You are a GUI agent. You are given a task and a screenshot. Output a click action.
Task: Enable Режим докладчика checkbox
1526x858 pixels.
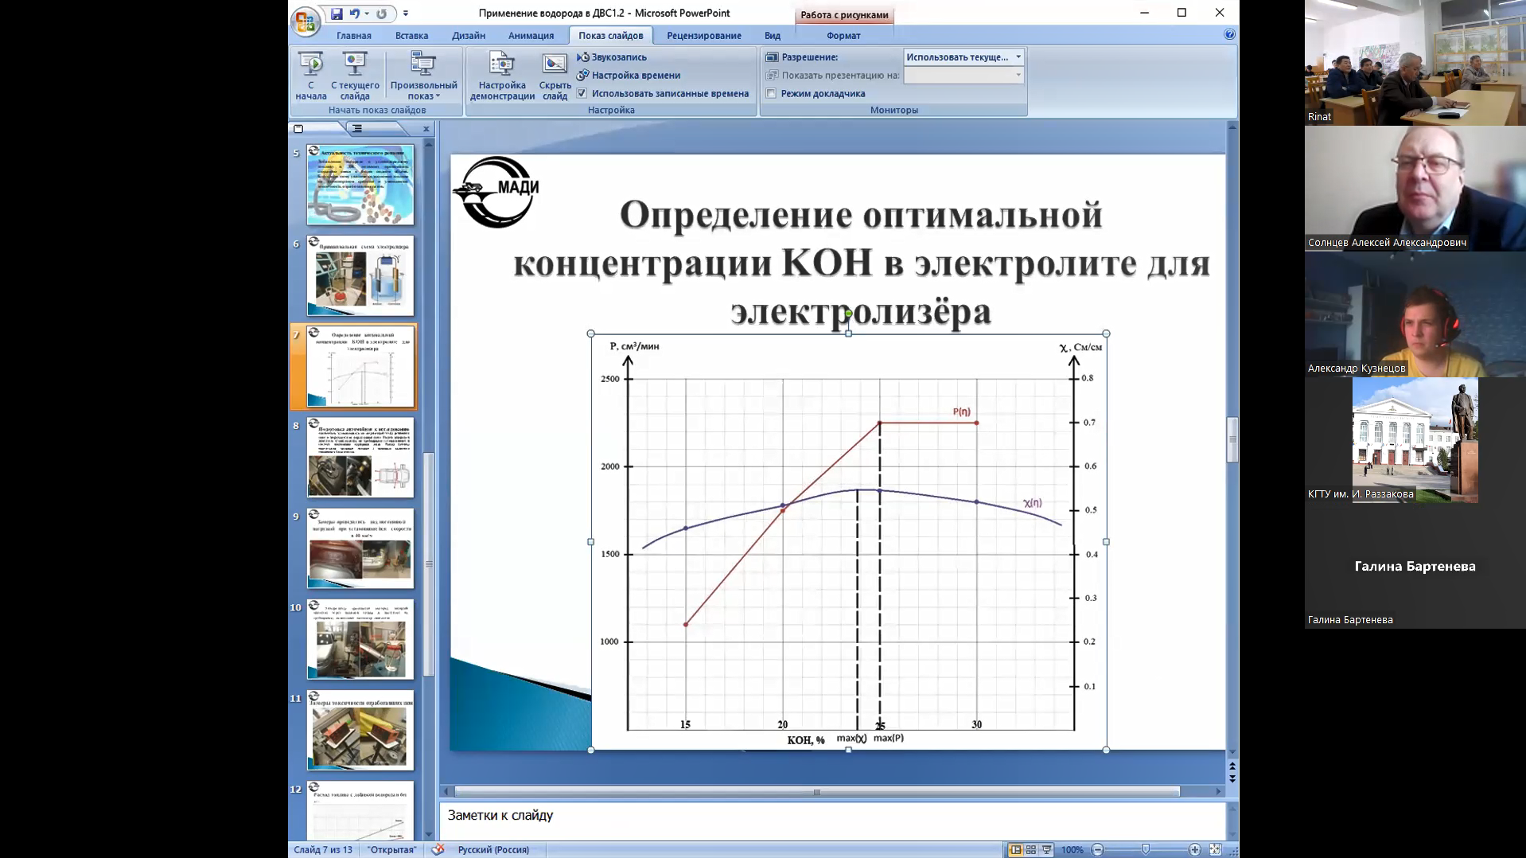(771, 93)
